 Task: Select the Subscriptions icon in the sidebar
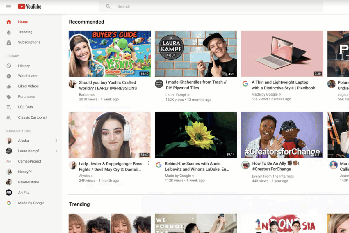point(9,42)
